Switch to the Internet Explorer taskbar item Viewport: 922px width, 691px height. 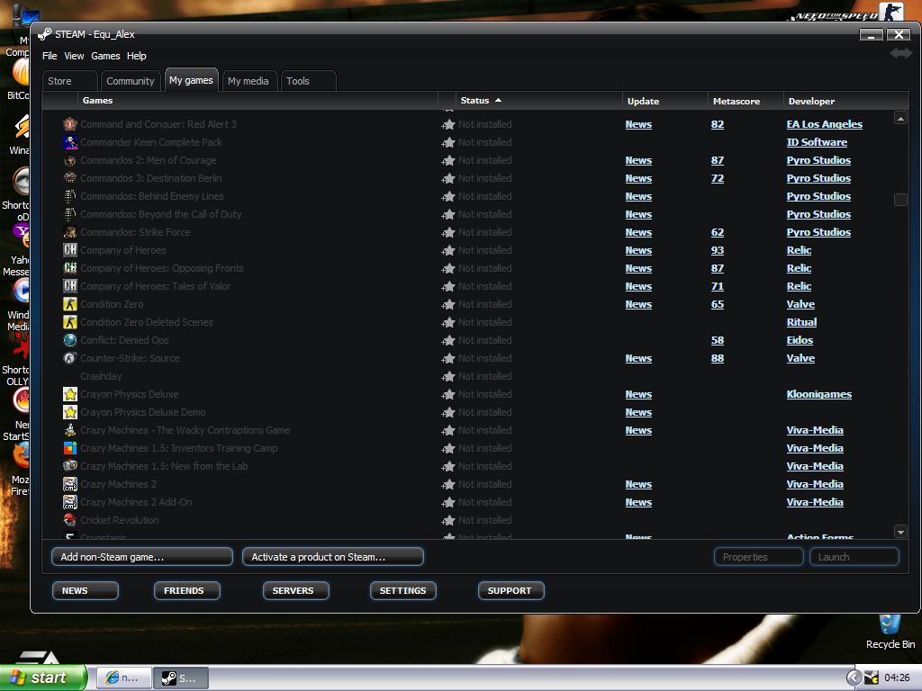[123, 678]
